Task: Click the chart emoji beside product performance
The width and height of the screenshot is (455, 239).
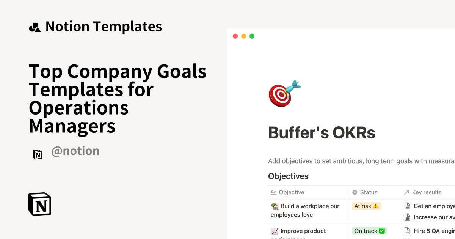Action: (274, 231)
